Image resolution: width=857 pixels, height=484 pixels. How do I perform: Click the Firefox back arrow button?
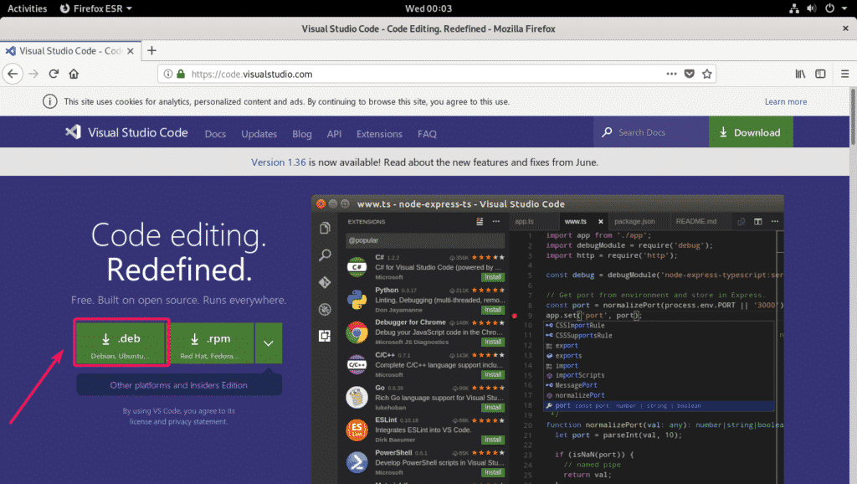(x=13, y=74)
